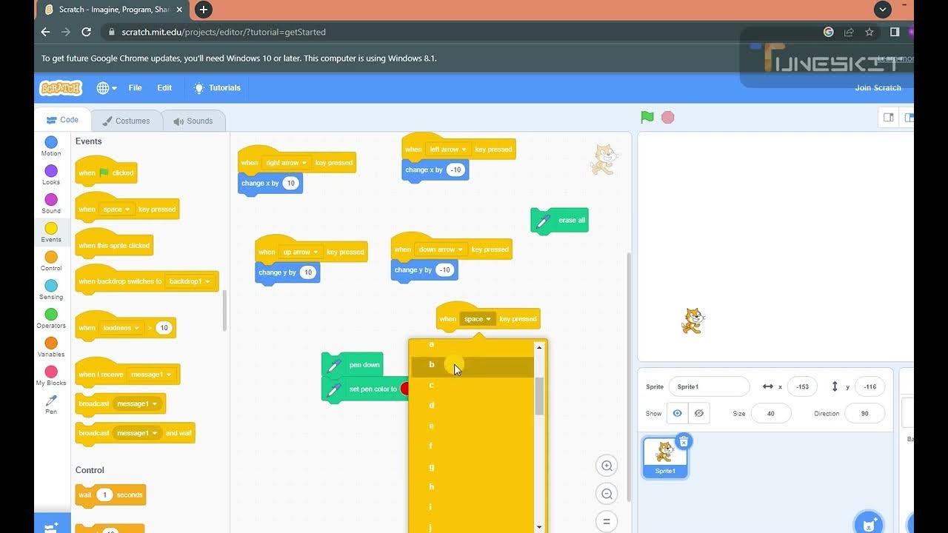948x533 pixels.
Task: Open space key dropdown in workspace block
Action: [x=478, y=319]
